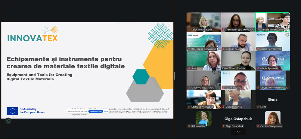
Task: Click Bugaian Larisa's muted mic icon
Action: (224, 107)
